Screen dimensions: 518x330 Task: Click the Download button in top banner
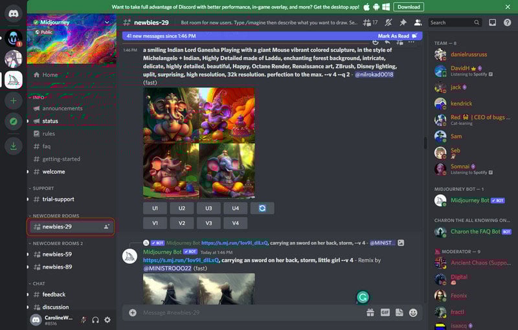point(409,7)
